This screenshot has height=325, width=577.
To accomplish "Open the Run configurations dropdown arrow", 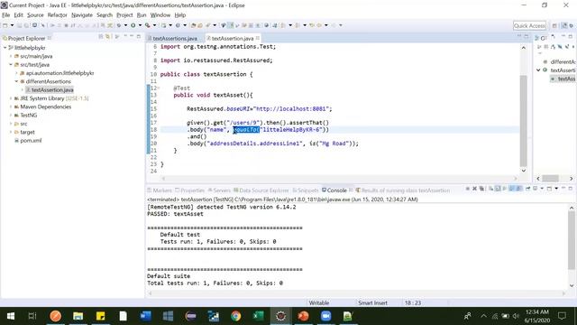I will (140, 25).
